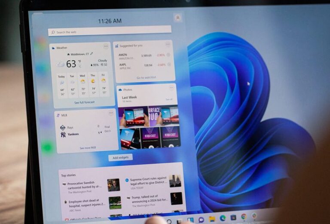Open Trump talked out of announcing headline
Image resolution: width=330 pixels, height=224 pixels.
(x=150, y=199)
